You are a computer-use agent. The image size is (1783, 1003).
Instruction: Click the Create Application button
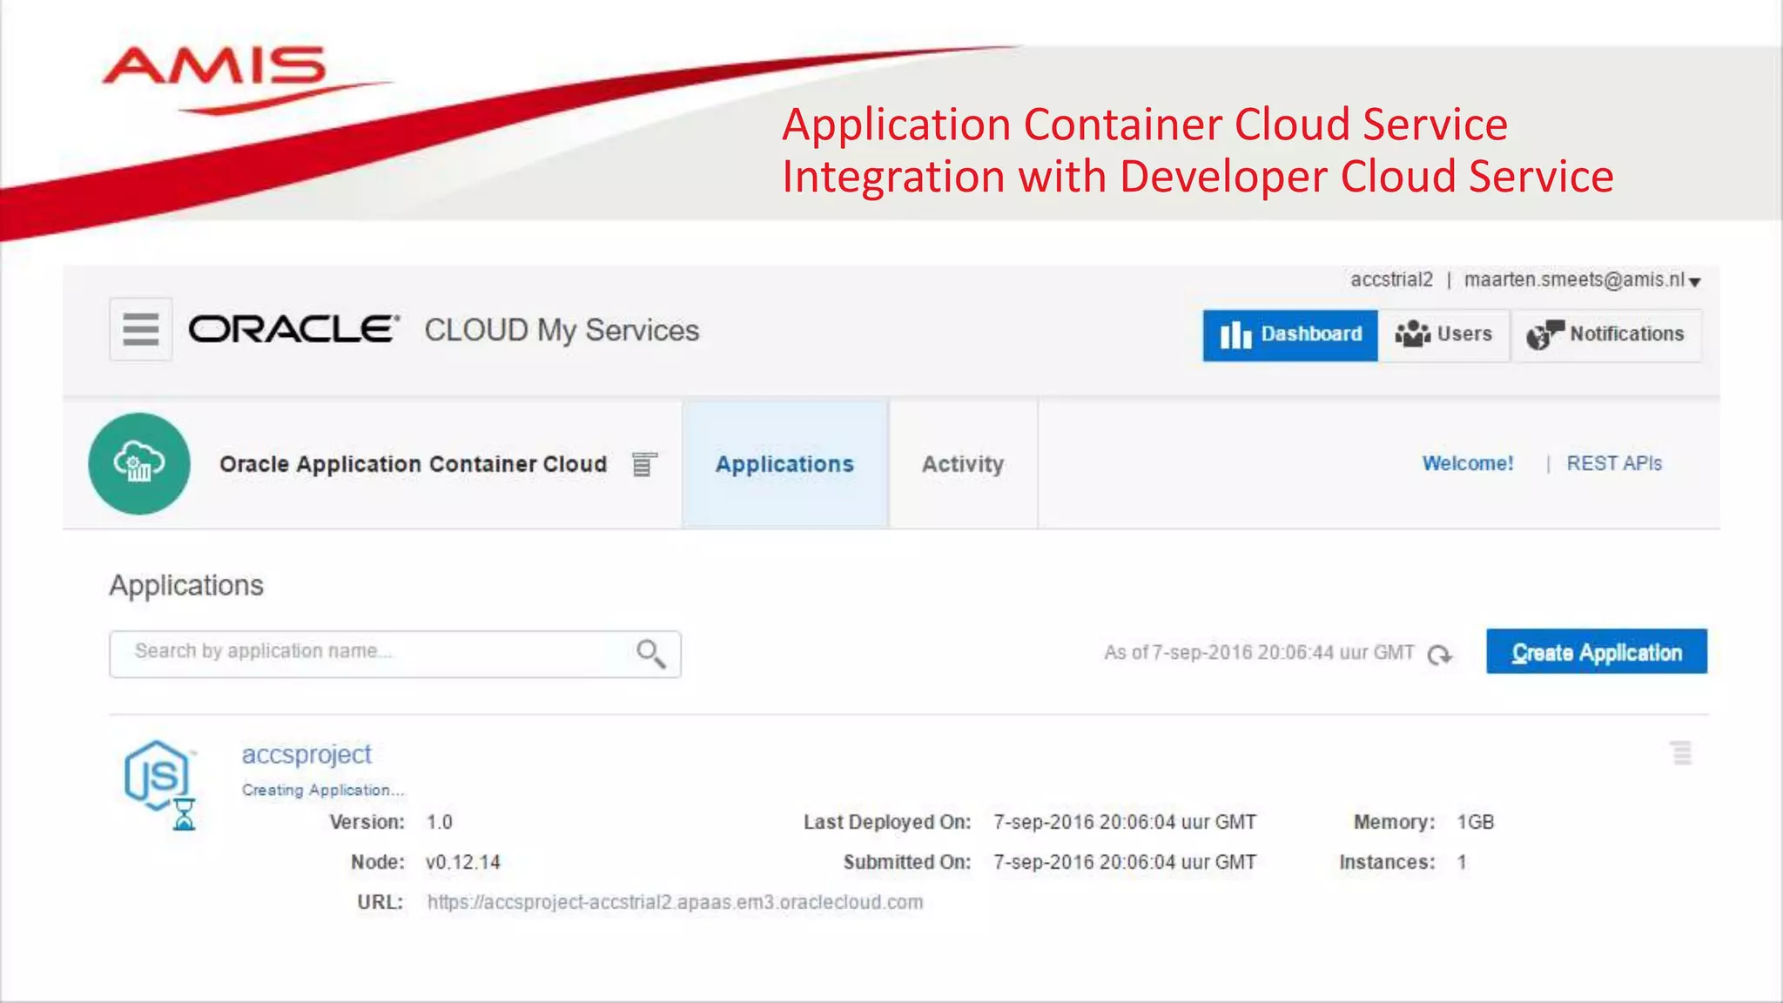1597,651
